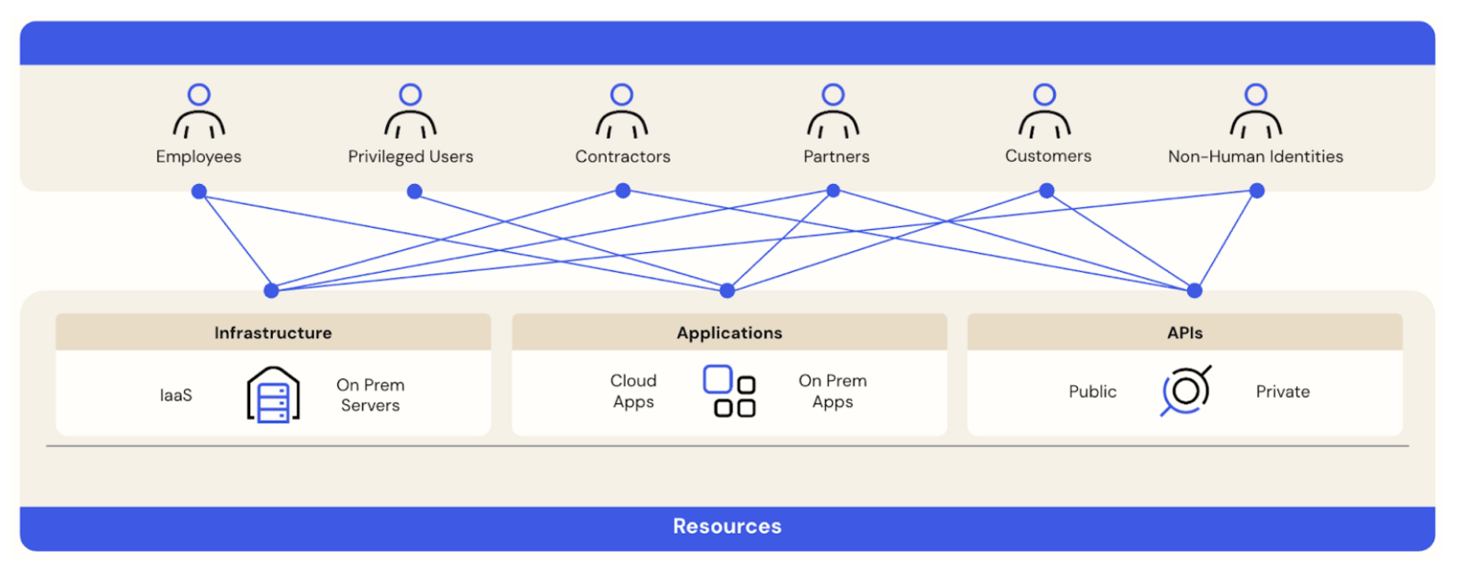
Task: Click the Public API label
Action: pyautogui.click(x=1092, y=392)
